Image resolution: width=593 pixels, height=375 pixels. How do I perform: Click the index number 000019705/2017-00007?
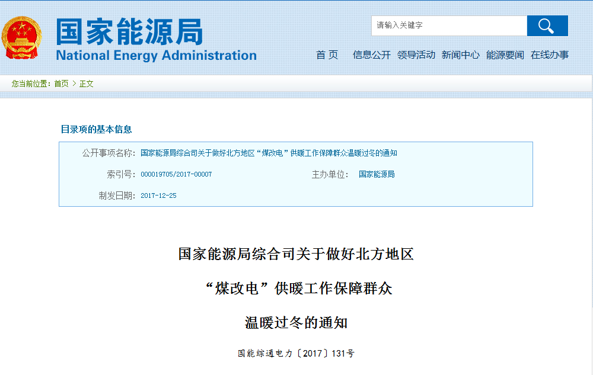[176, 174]
